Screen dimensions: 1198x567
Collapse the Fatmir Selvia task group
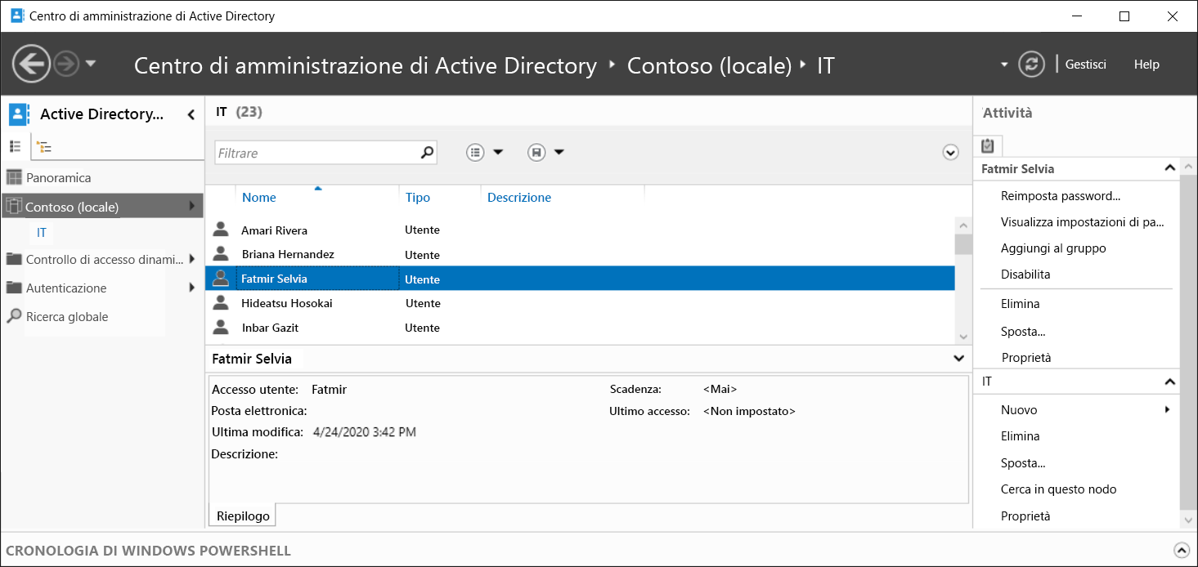[1169, 168]
